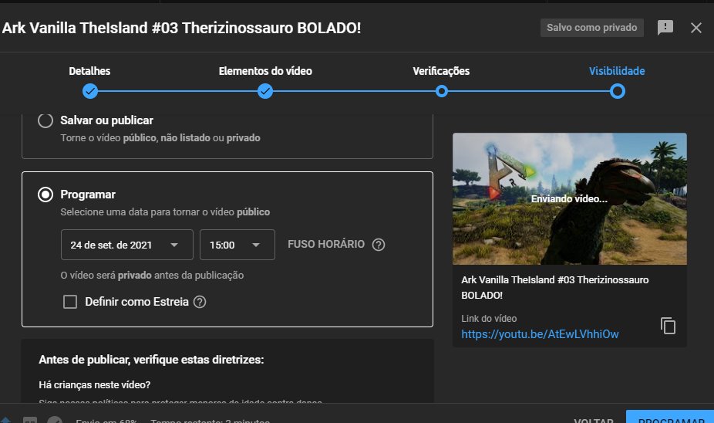Click the 'Antes de publicar, verifique estas diretrizes:' heading
The image size is (714, 423).
[151, 360]
